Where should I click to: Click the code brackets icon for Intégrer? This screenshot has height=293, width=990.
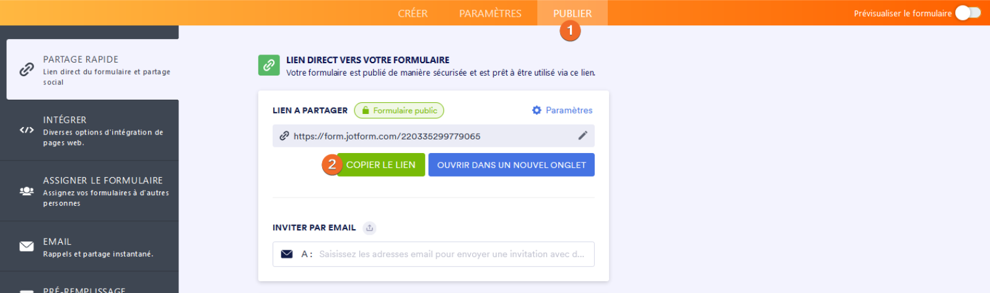point(27,130)
